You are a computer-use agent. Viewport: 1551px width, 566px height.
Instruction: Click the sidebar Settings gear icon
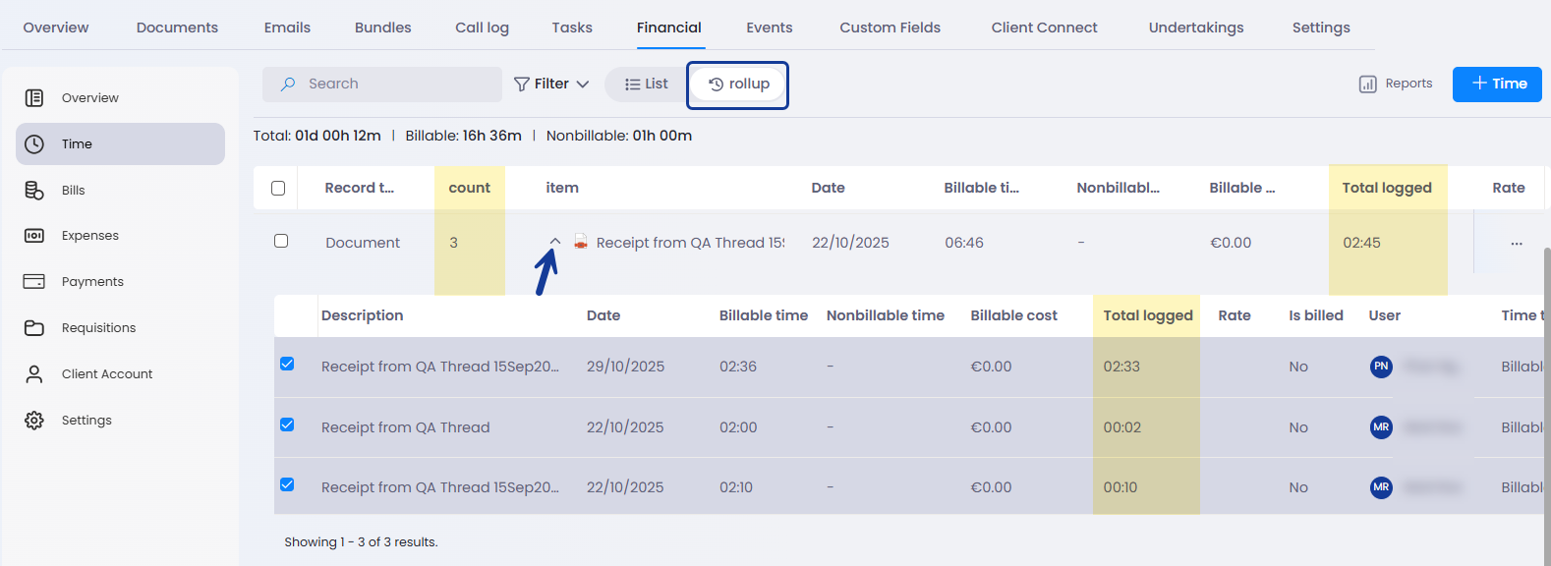[34, 421]
